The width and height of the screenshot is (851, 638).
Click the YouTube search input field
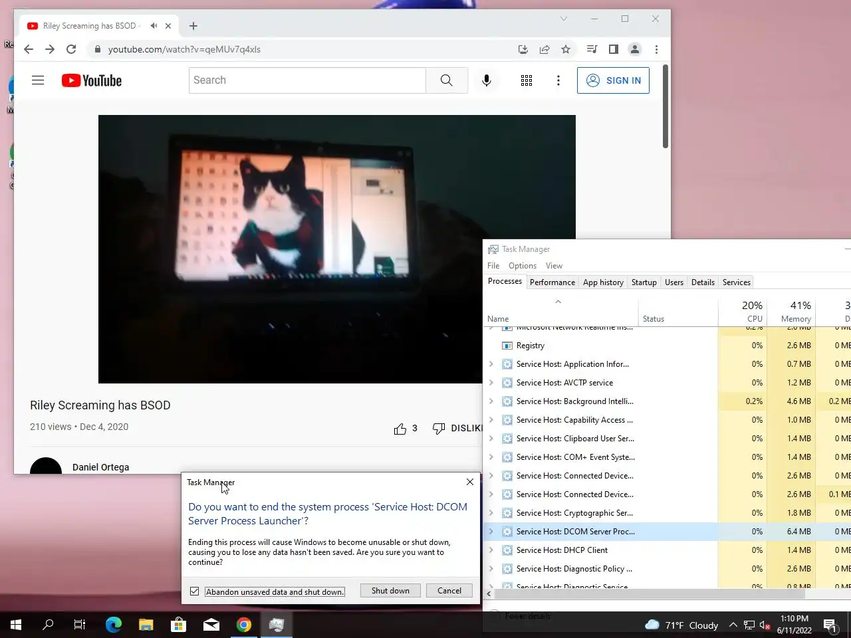click(x=307, y=80)
